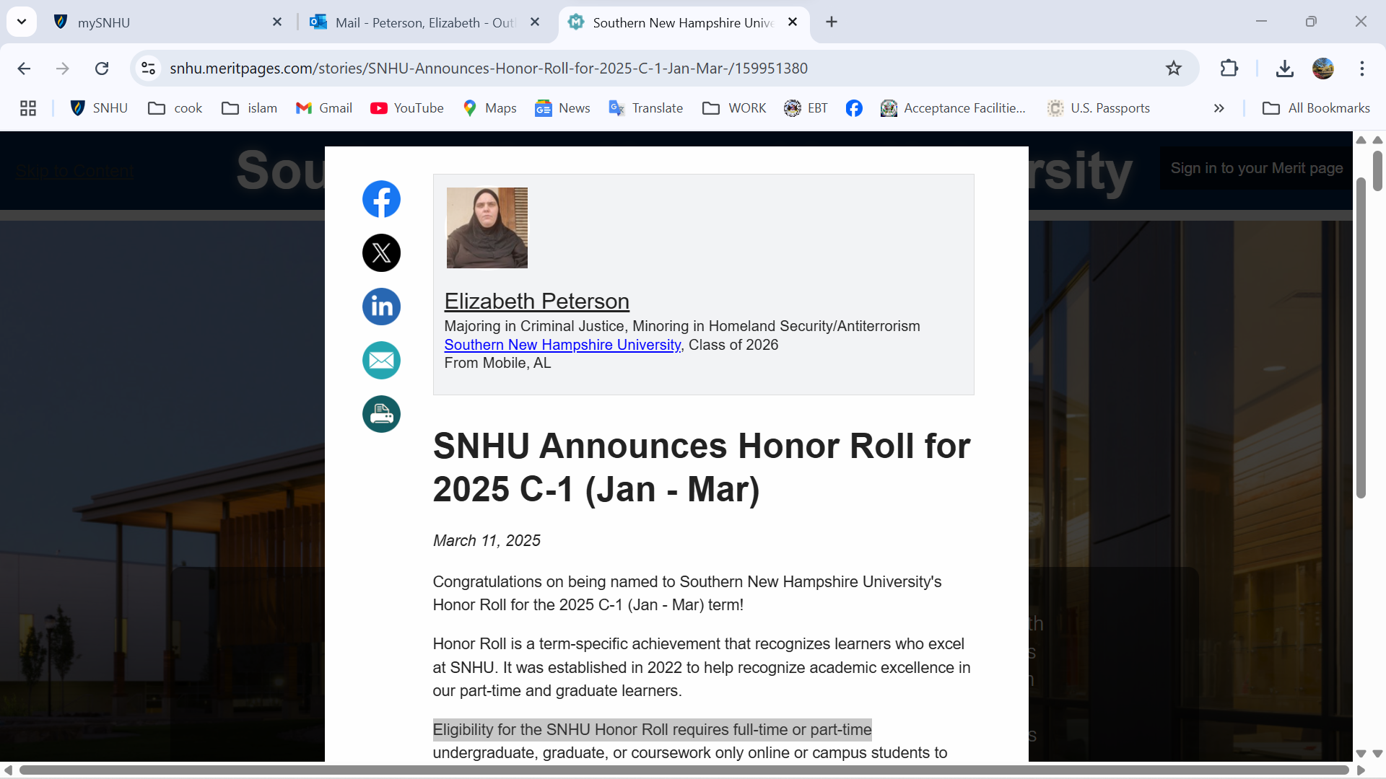Share story by email icon

(381, 361)
